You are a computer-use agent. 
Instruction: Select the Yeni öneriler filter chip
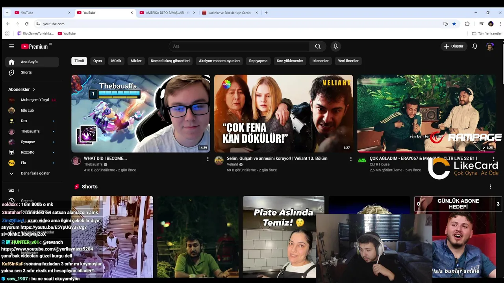[x=348, y=61]
